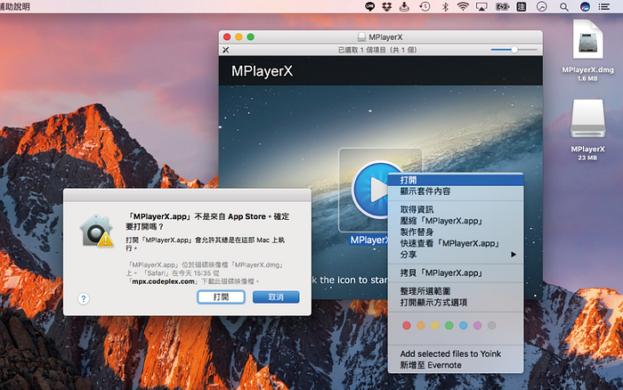Zoom the MPlayerX Finder window
Screen dimensions: 623x390
pos(250,37)
